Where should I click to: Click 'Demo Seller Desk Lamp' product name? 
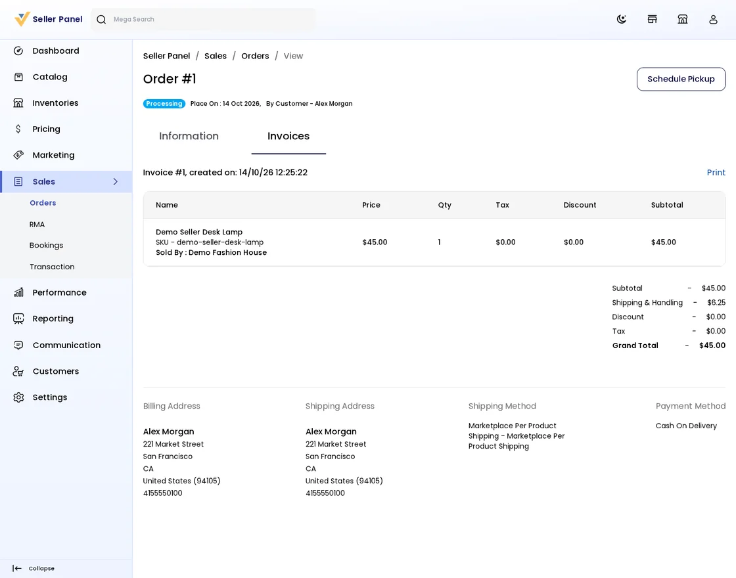pyautogui.click(x=199, y=232)
